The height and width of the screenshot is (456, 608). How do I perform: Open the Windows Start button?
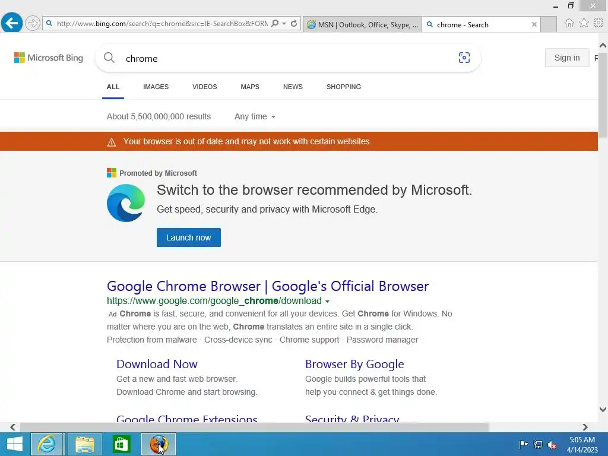[15, 444]
